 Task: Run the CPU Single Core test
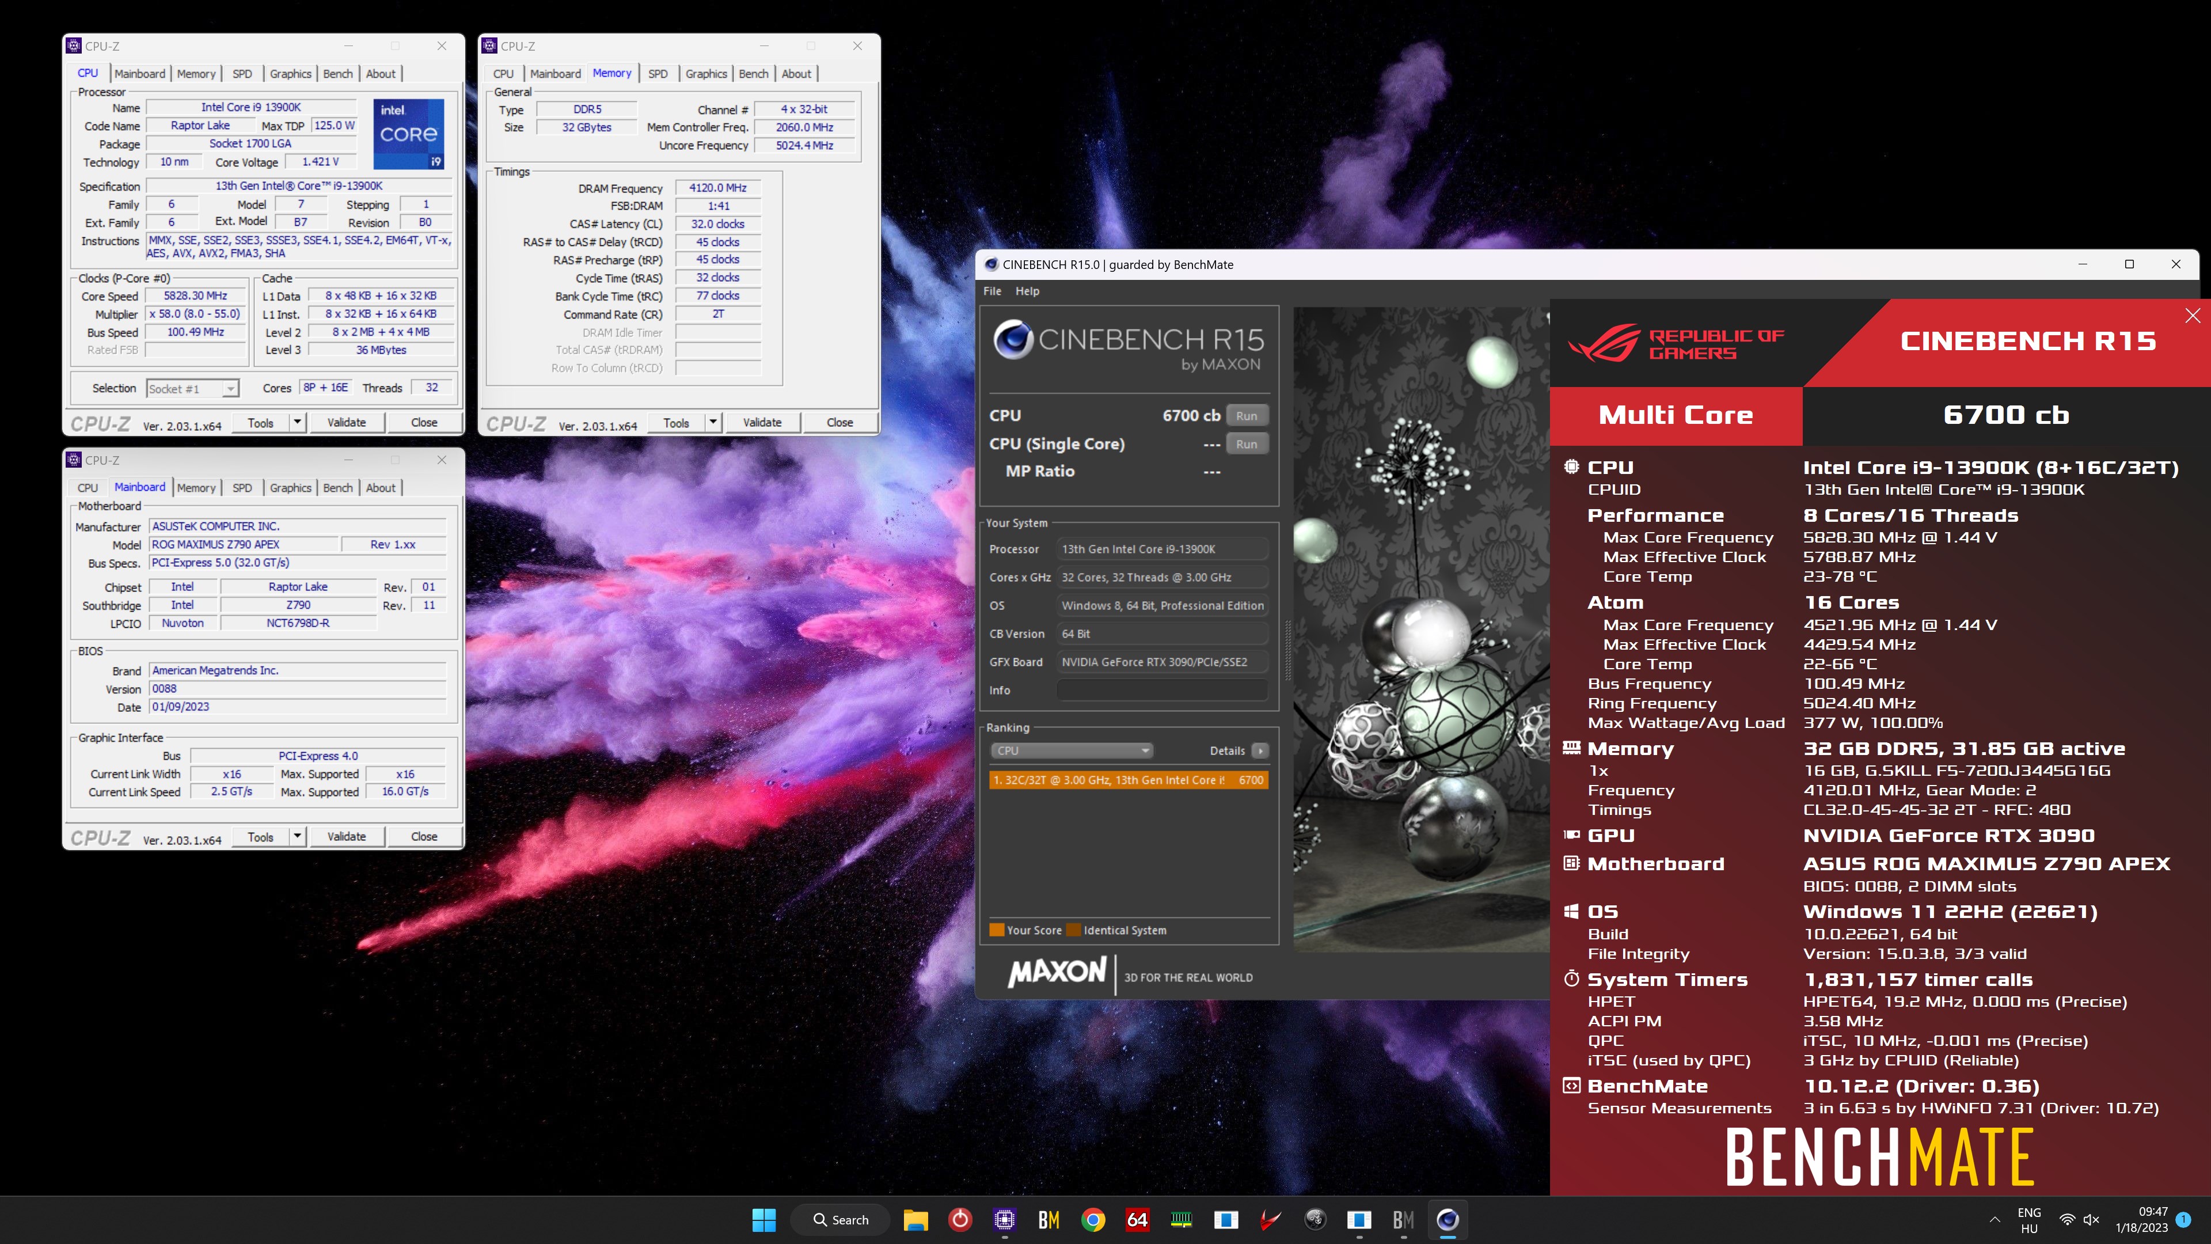pos(1246,444)
